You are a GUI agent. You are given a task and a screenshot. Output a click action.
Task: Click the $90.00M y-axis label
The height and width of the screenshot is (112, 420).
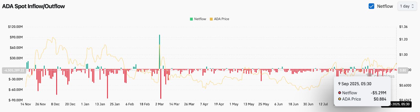tap(16, 37)
